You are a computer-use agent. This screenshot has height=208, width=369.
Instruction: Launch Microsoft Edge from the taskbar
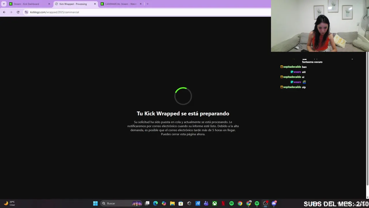155,203
